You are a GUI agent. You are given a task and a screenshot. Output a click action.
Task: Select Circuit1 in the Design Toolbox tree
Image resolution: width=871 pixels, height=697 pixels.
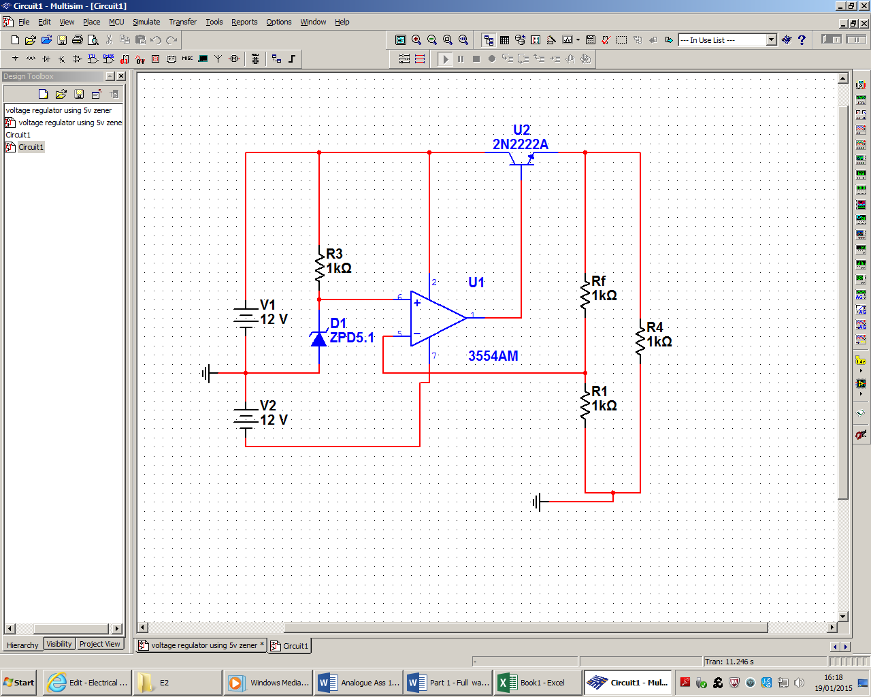tap(31, 147)
